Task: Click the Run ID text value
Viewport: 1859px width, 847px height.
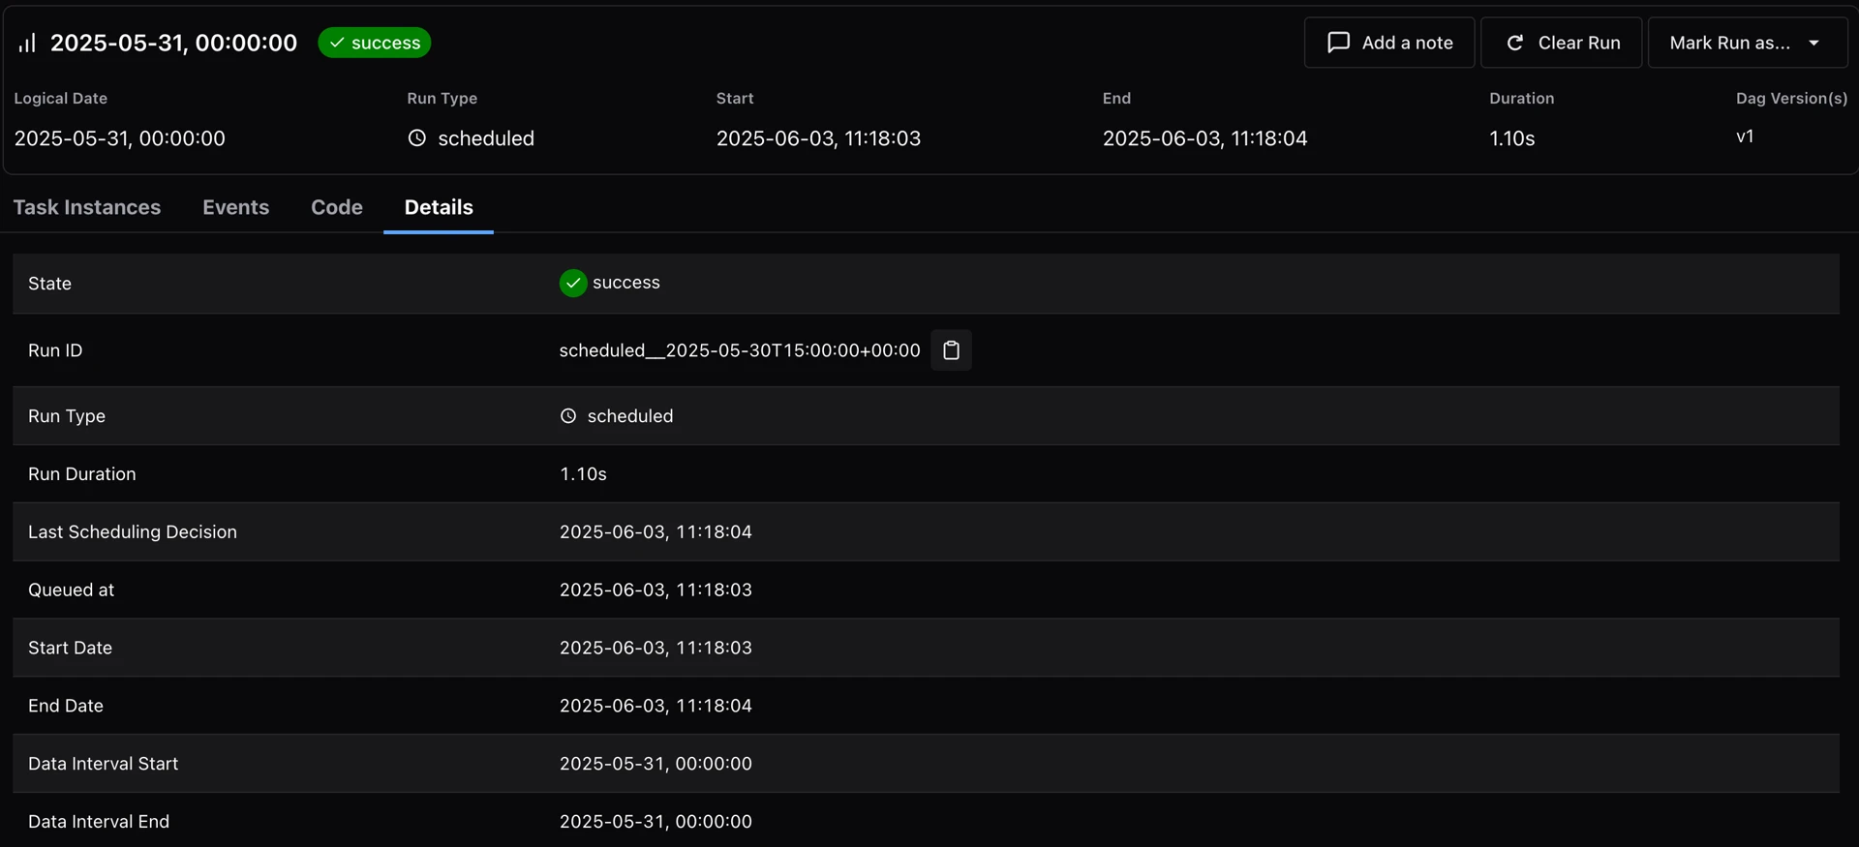Action: 740,350
